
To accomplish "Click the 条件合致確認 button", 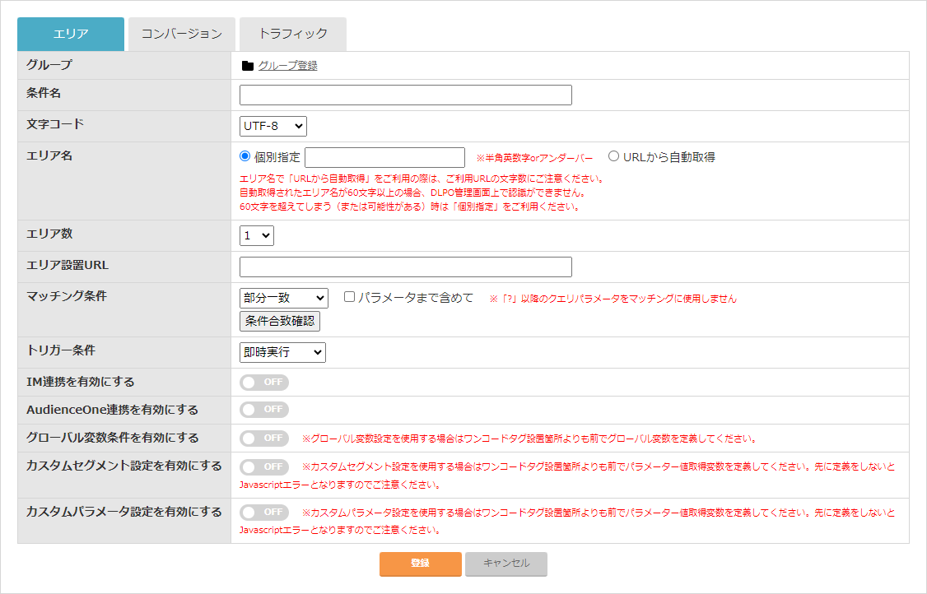I will pyautogui.click(x=280, y=321).
